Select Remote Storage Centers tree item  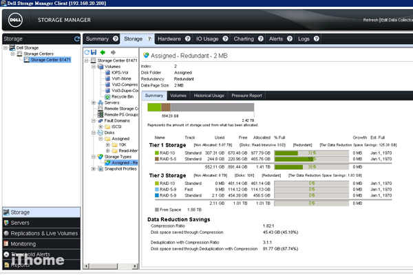(x=118, y=109)
